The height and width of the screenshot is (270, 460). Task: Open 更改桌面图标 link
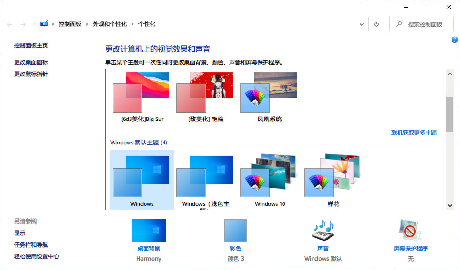[x=31, y=62]
